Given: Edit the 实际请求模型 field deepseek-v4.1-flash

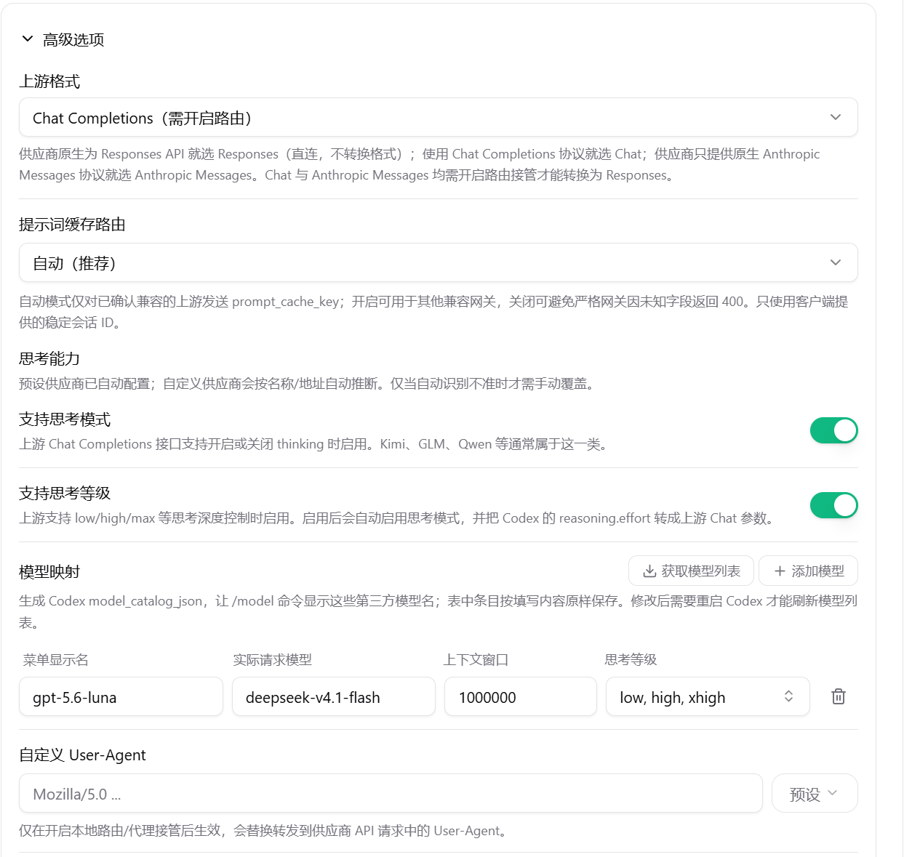Looking at the screenshot, I should click(334, 697).
